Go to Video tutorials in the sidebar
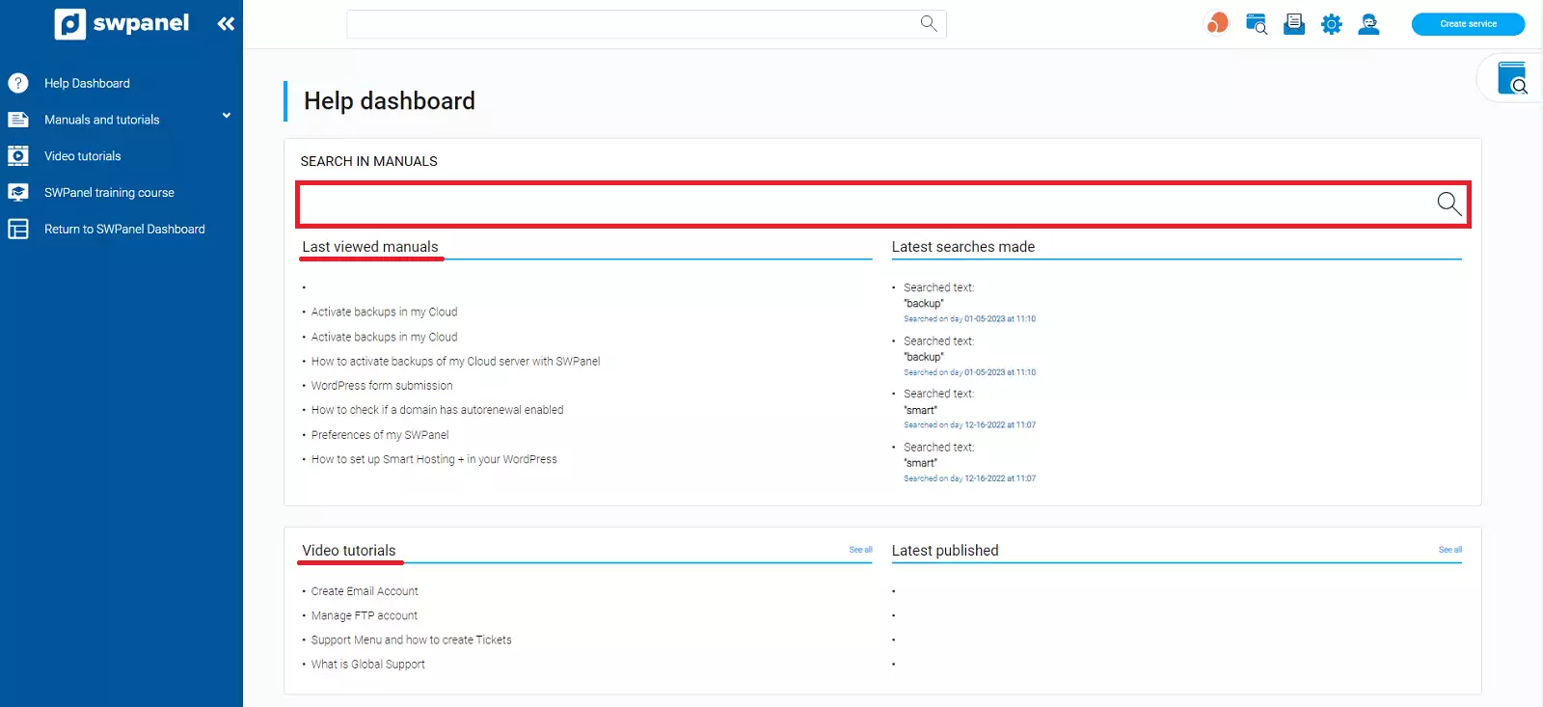1543x707 pixels. pos(83,156)
